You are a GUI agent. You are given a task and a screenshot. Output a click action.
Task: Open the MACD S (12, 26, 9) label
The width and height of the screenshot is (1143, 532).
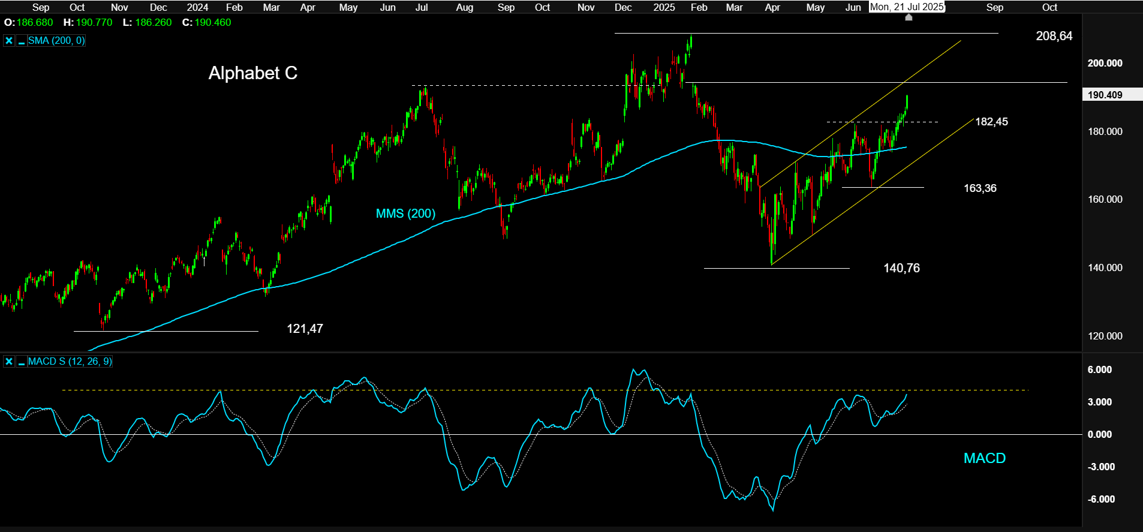pyautogui.click(x=70, y=362)
